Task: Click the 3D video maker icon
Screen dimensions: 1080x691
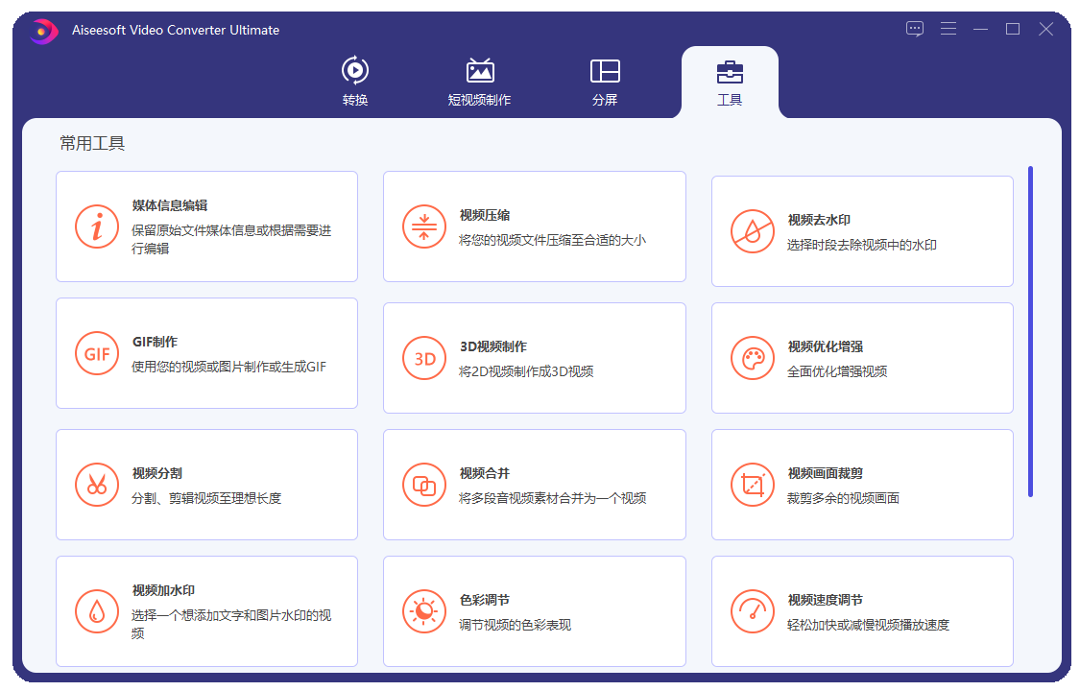Action: point(424,358)
